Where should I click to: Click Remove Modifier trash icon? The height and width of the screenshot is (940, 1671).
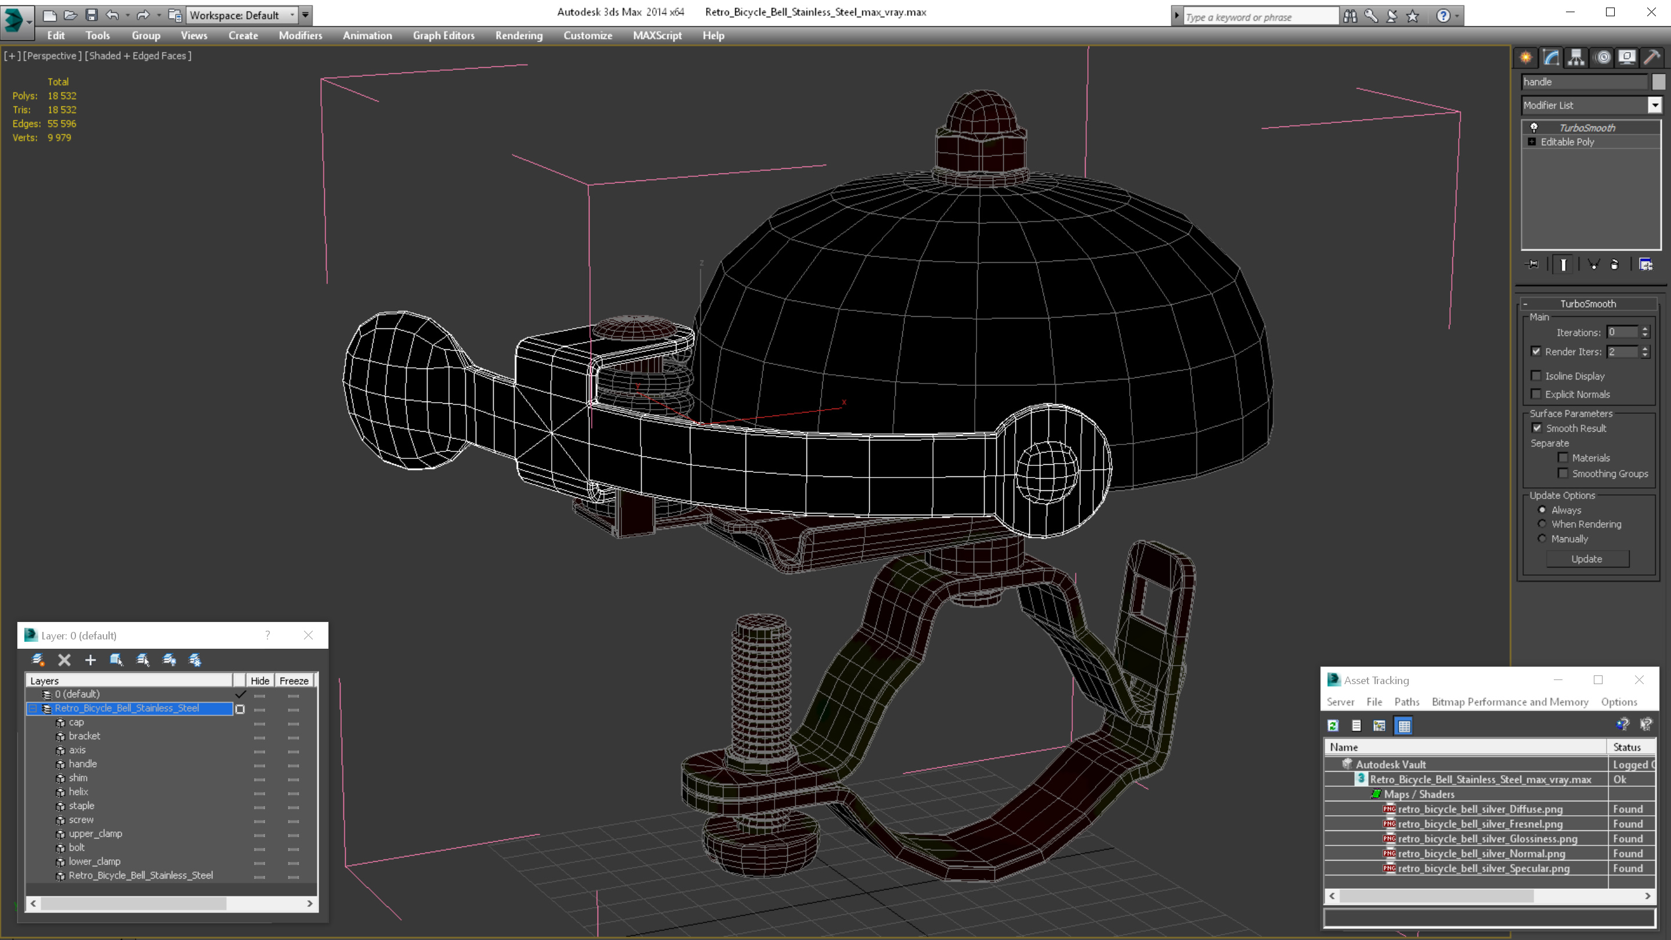[1615, 264]
